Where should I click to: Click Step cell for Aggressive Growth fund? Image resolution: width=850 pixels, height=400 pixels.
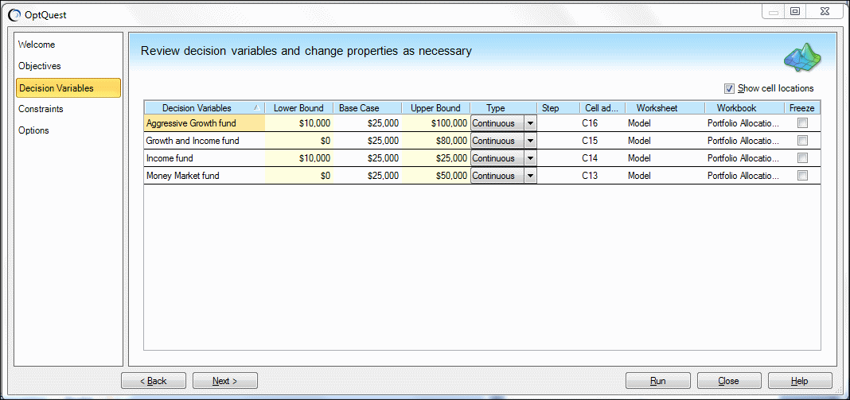point(559,123)
